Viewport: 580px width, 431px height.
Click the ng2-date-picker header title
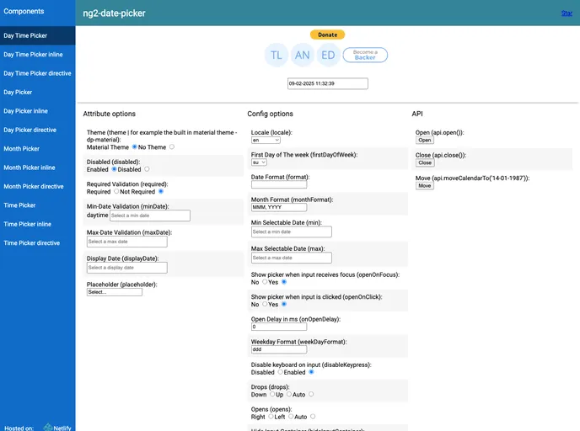114,13
